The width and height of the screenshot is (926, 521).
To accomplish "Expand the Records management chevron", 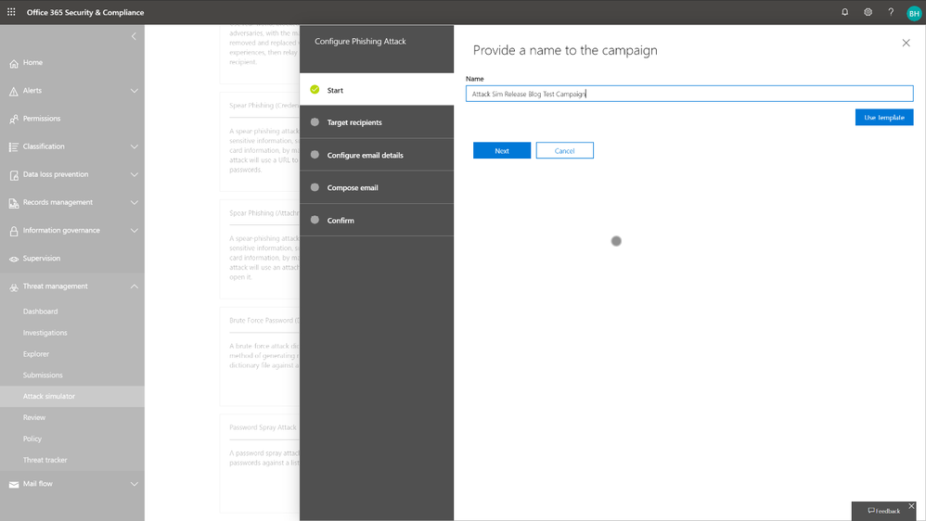I will coord(134,203).
